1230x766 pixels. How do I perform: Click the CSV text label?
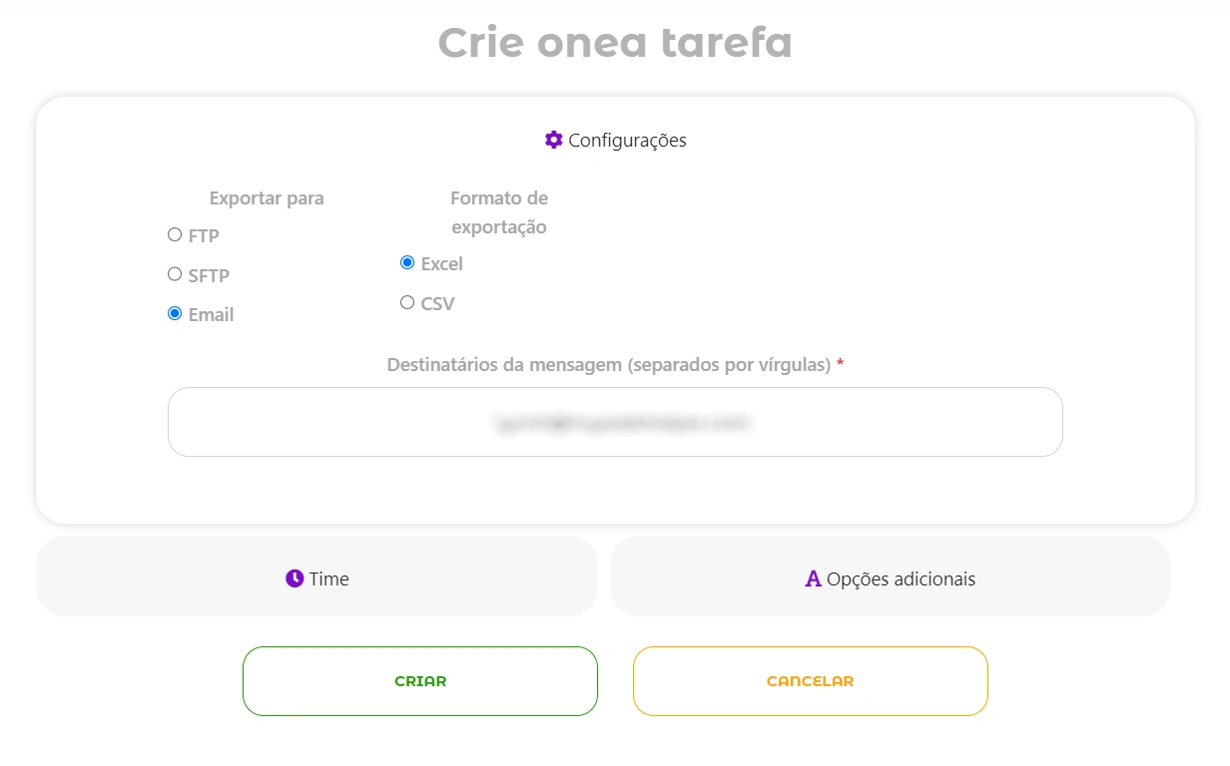[x=437, y=304]
